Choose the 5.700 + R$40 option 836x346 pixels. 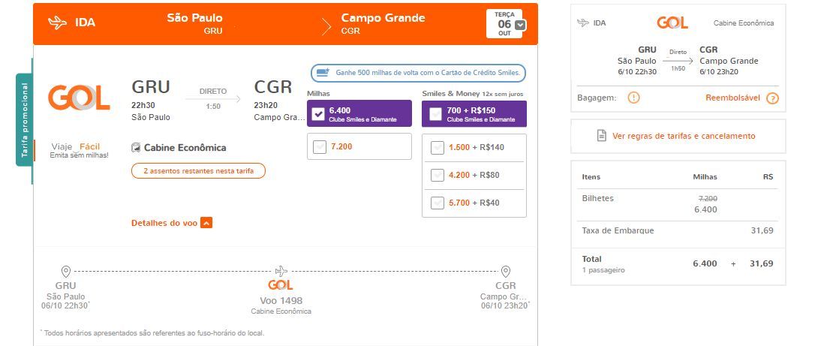pos(438,203)
